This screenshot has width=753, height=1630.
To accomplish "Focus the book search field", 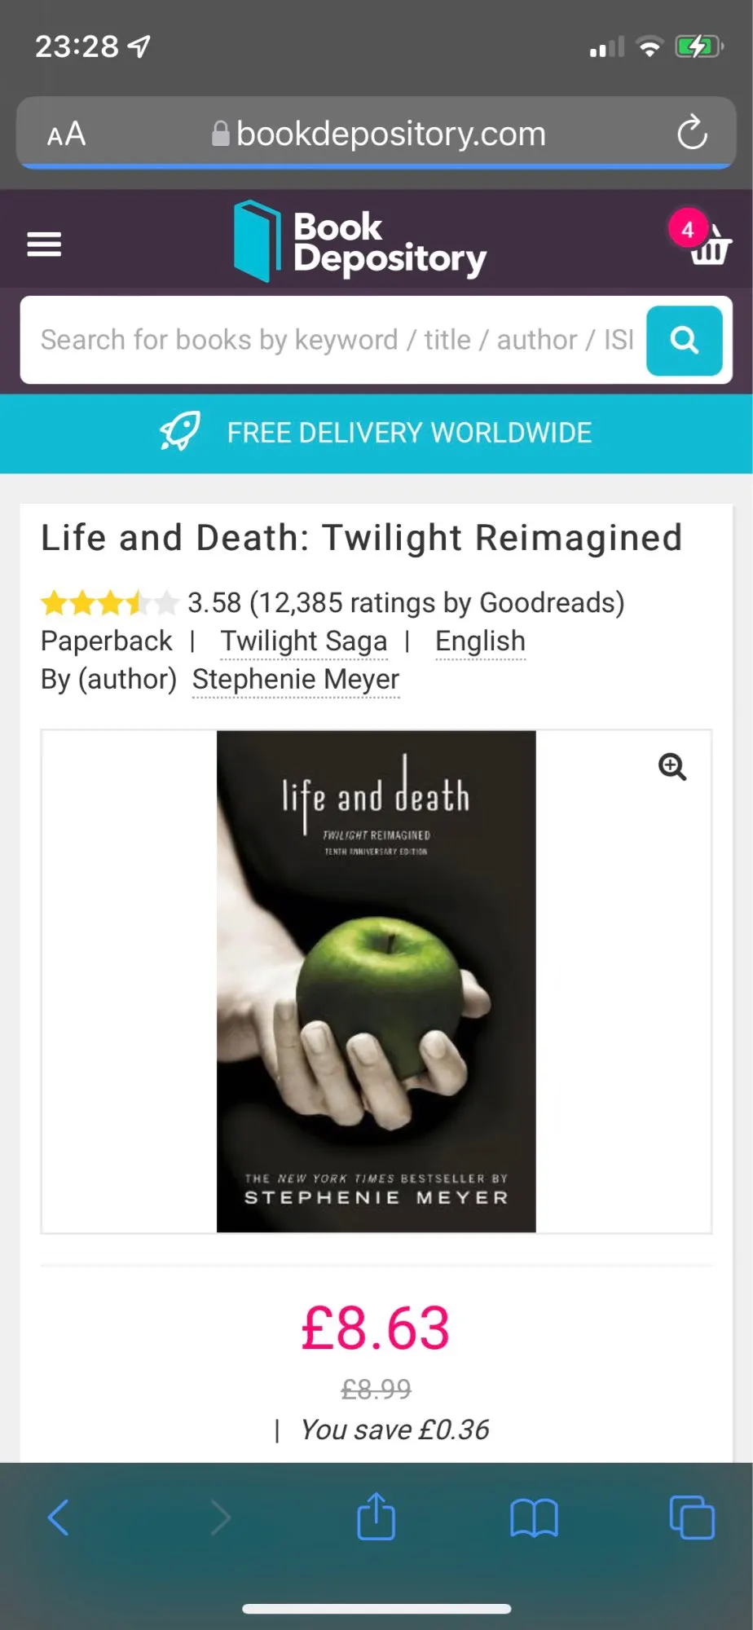I will coord(334,340).
